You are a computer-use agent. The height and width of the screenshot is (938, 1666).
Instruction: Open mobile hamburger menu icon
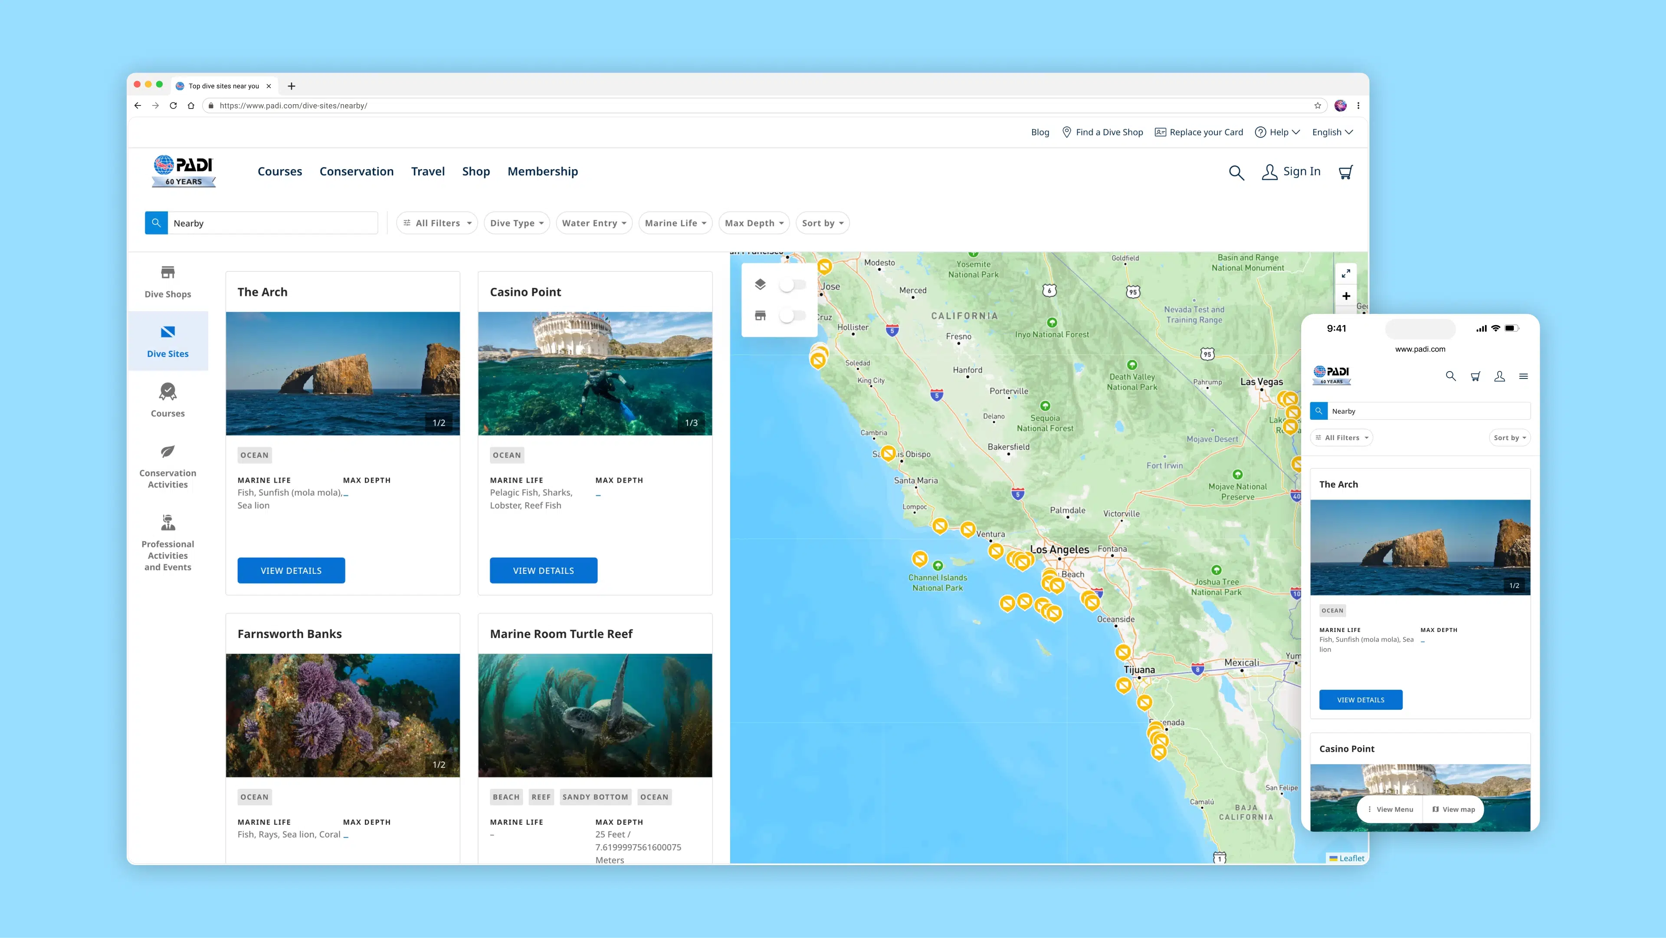[1523, 376]
